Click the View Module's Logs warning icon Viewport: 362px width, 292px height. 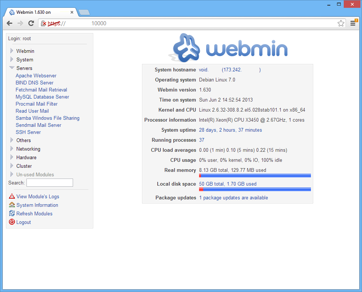12,196
